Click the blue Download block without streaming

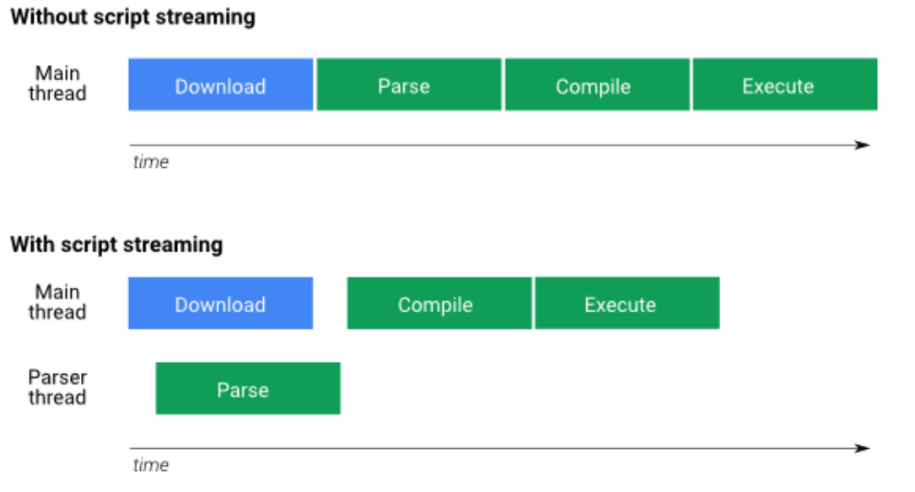(x=220, y=85)
